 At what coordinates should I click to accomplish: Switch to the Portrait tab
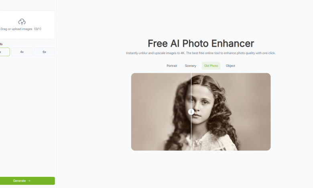[172, 66]
